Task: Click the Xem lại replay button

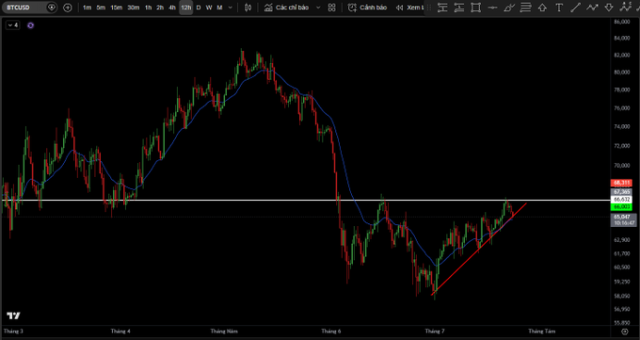Action: pyautogui.click(x=409, y=8)
